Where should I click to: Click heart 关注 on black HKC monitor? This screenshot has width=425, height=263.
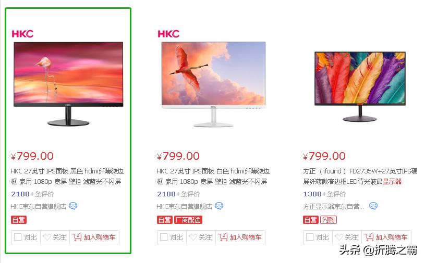point(55,237)
